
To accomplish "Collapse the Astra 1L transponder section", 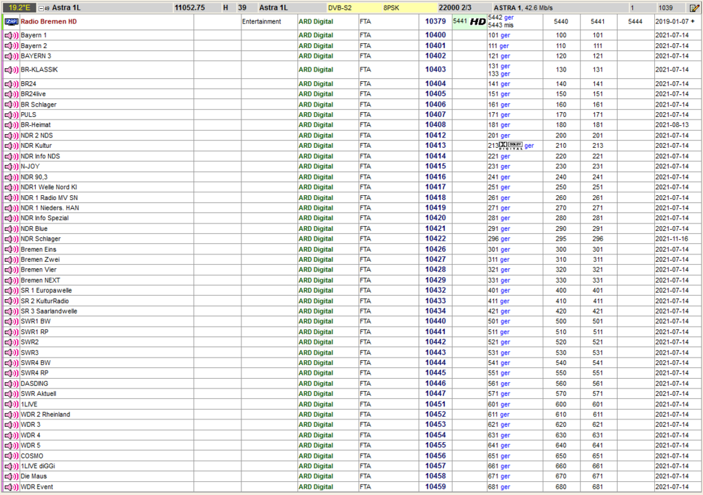I will (x=42, y=8).
